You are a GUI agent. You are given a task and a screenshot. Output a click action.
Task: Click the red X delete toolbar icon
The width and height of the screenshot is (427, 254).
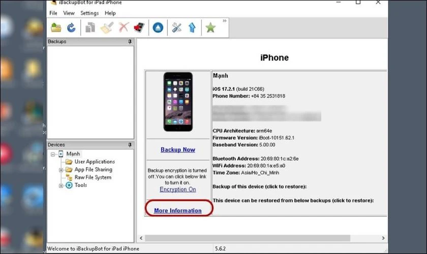[x=124, y=27]
